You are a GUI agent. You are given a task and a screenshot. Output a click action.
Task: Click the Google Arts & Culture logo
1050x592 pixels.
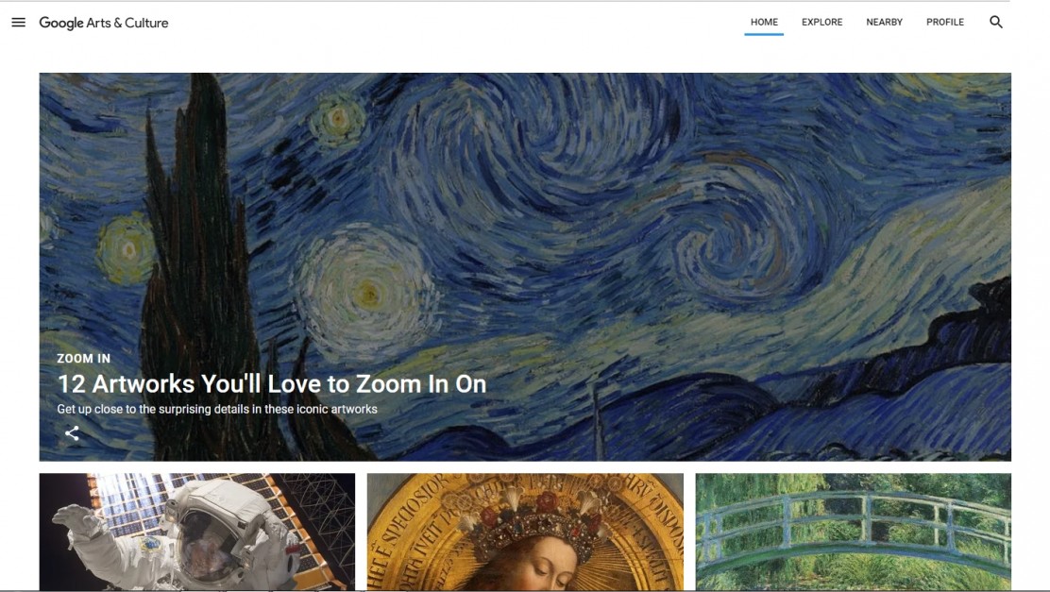tap(104, 23)
